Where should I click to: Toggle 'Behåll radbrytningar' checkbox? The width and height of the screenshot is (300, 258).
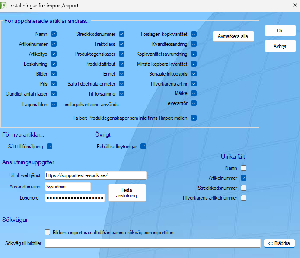pyautogui.click(x=144, y=147)
